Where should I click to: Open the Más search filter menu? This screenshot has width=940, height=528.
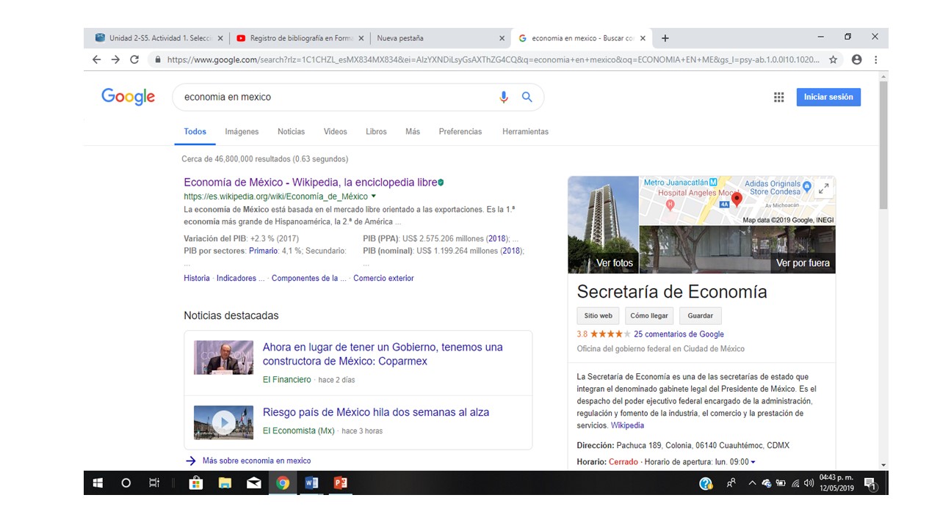click(x=412, y=132)
